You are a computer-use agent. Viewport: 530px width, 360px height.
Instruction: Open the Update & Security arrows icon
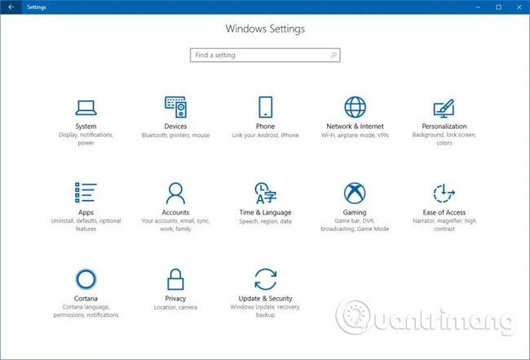coord(265,279)
